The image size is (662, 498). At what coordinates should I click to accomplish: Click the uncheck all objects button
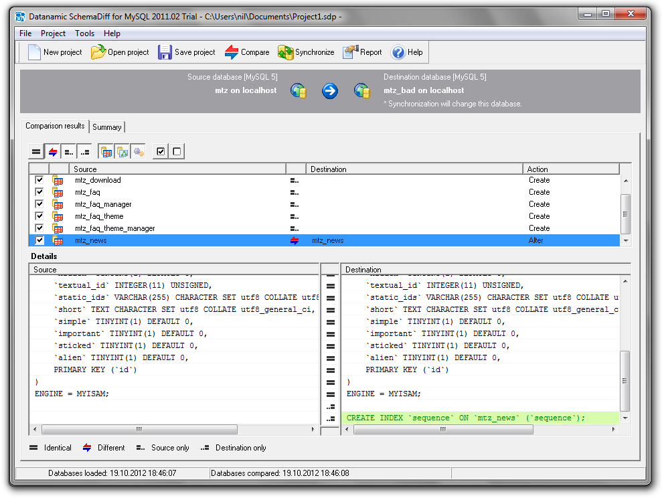(x=177, y=151)
